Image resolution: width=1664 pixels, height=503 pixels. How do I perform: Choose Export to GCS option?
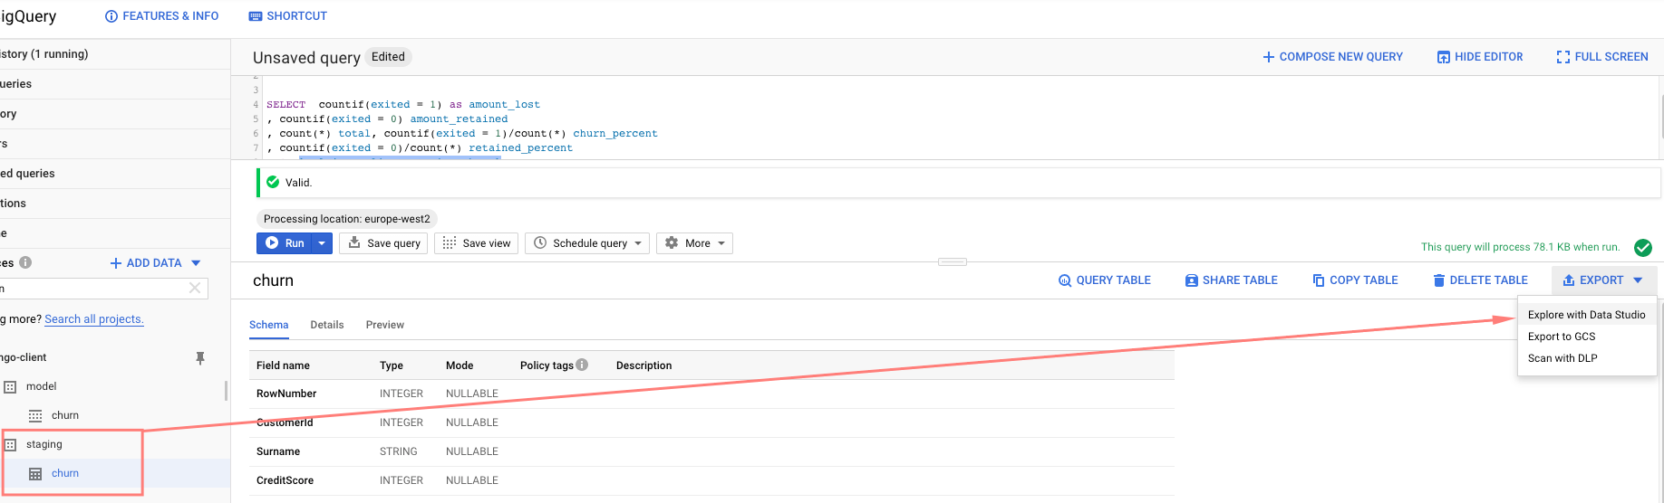[x=1562, y=337]
